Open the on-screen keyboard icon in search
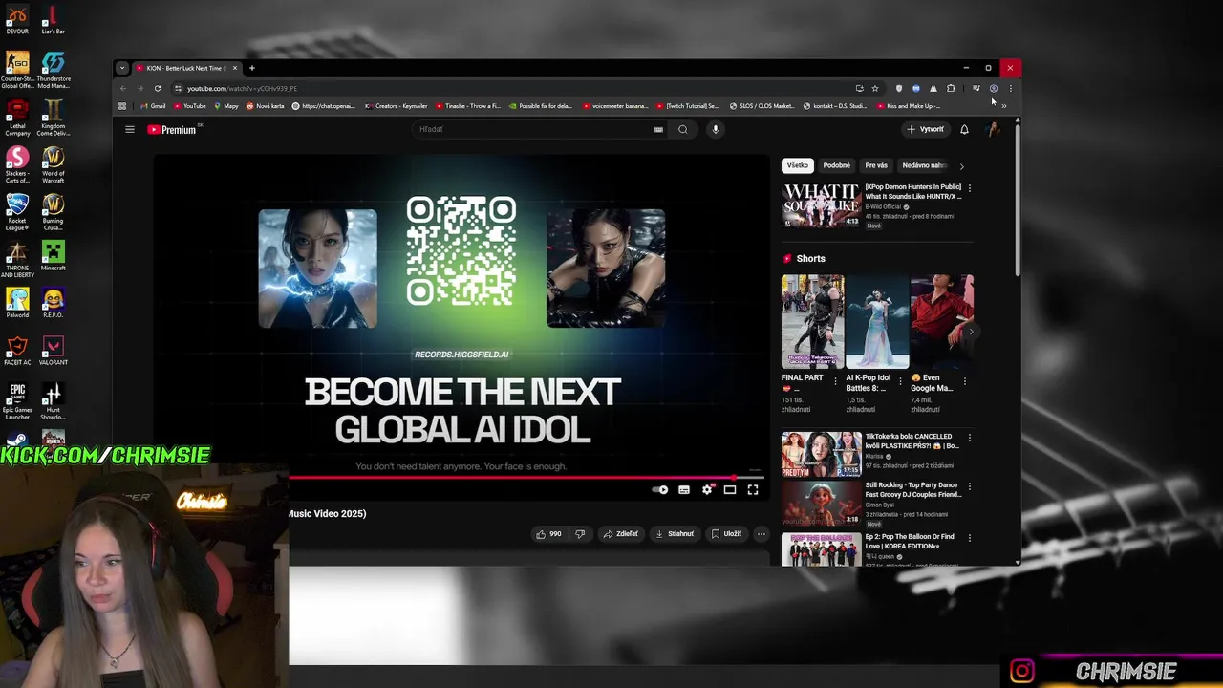 coord(658,129)
